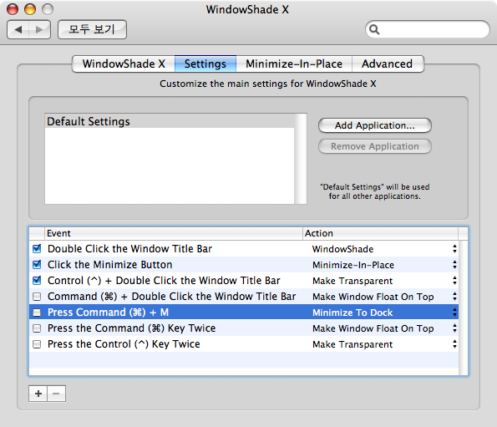497x427 pixels.
Task: Click the back navigation arrow
Action: tap(18, 30)
